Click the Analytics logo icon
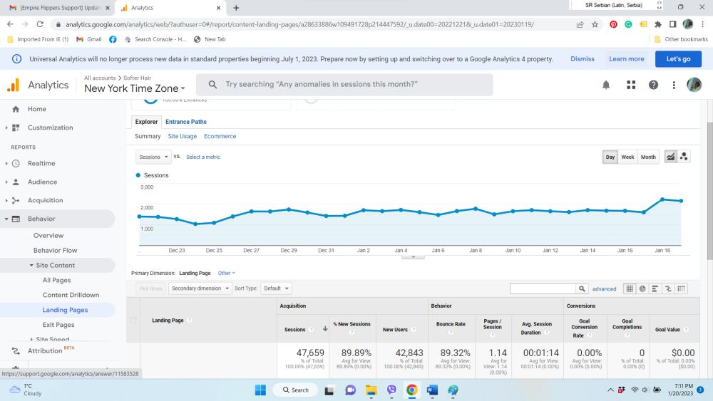The image size is (713, 401). point(13,85)
